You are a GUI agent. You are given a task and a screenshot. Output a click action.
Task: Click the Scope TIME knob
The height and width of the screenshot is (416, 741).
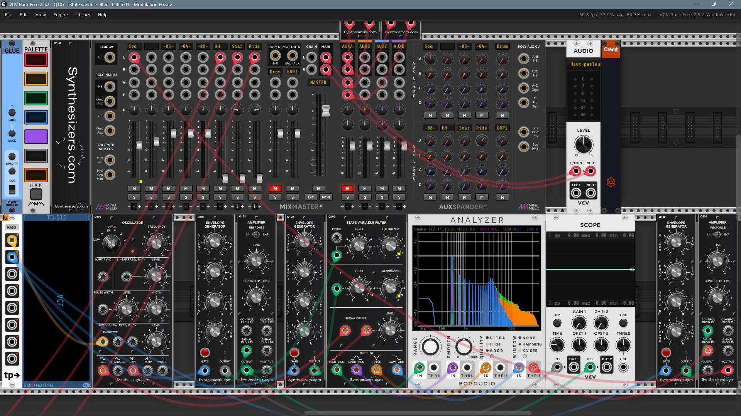[557, 345]
